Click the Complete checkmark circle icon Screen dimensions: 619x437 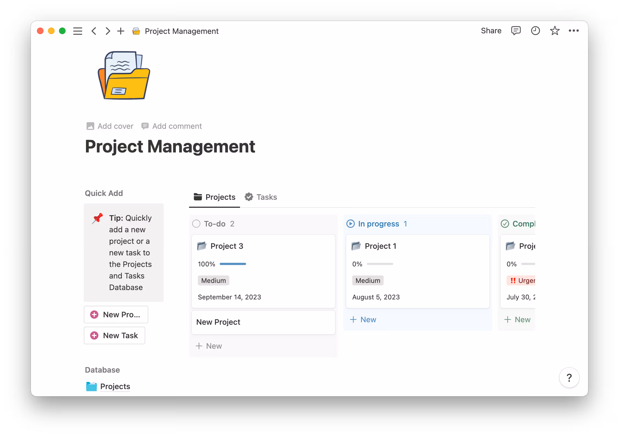[x=505, y=224]
